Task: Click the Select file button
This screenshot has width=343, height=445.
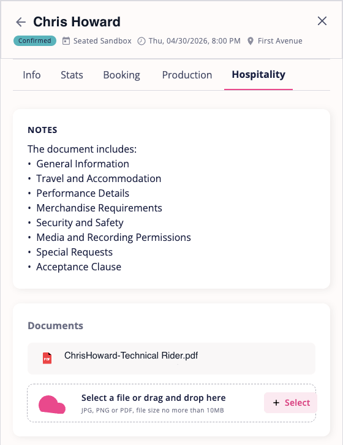Action: (x=290, y=403)
